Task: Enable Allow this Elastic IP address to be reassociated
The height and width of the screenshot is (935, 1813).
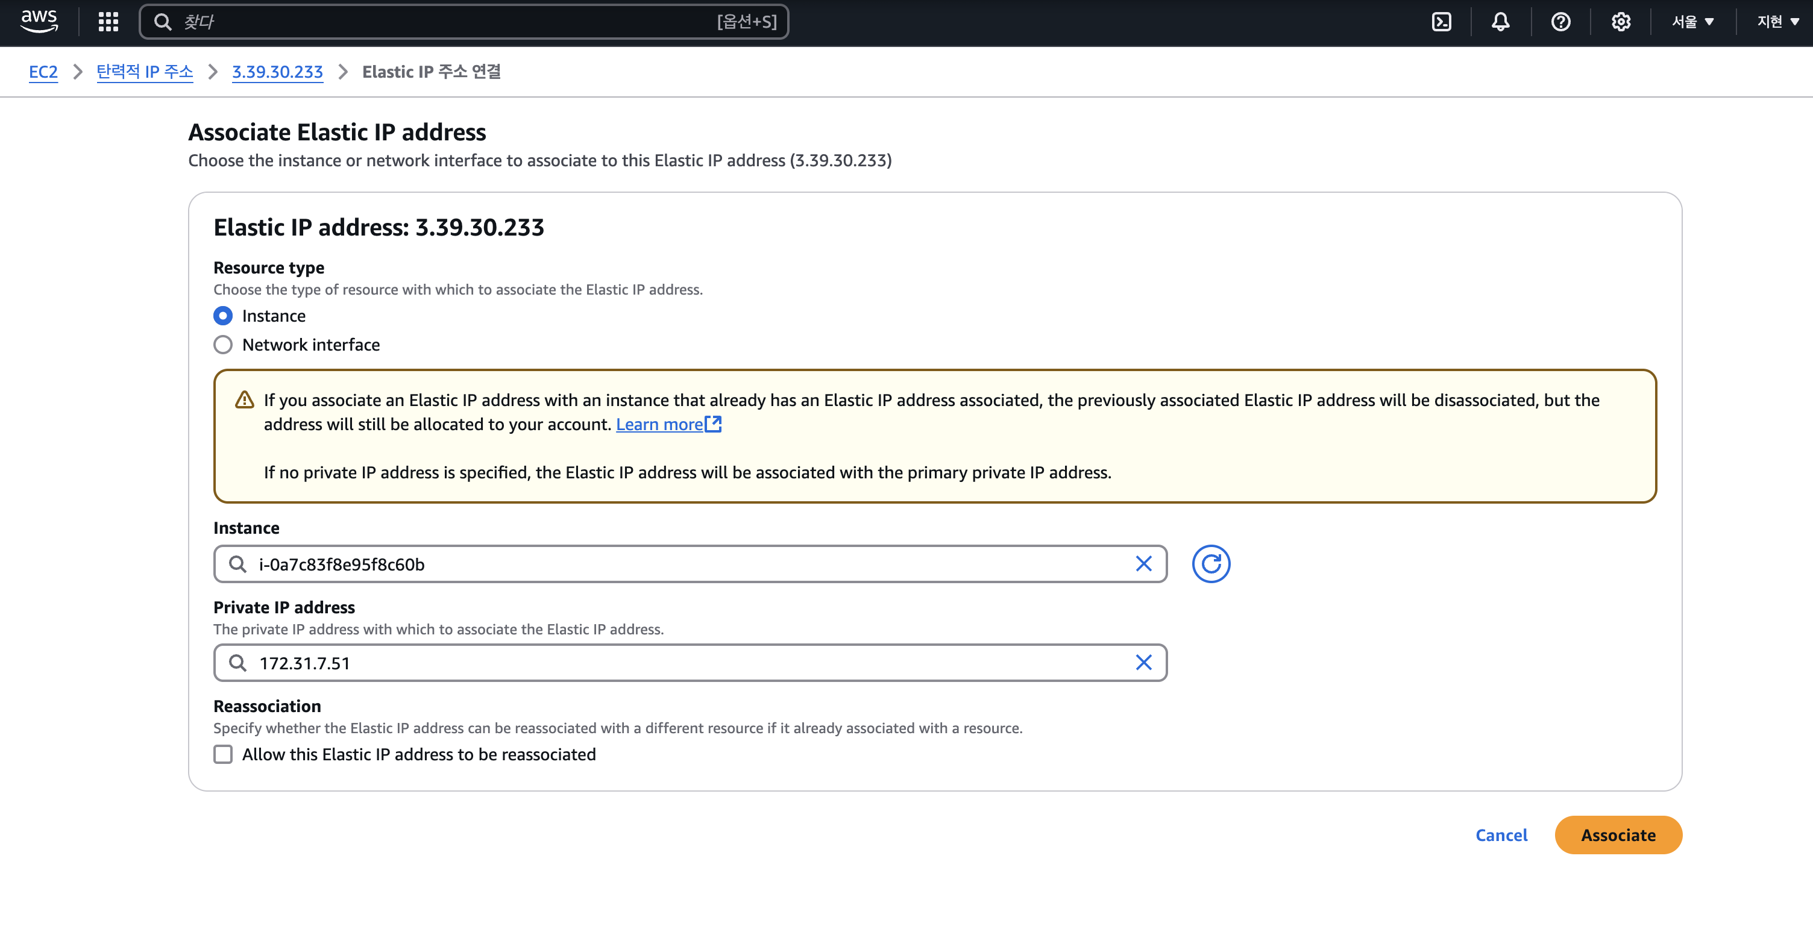Action: [x=223, y=754]
